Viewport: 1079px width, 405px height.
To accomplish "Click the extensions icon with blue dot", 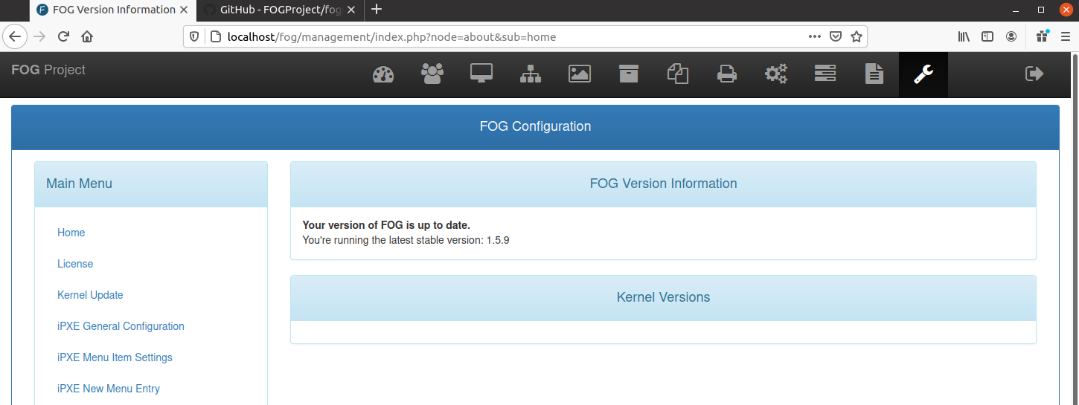I will (x=1042, y=36).
